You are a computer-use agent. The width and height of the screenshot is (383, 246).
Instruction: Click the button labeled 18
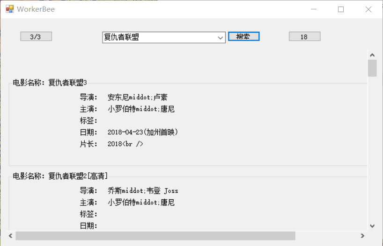pyautogui.click(x=305, y=36)
